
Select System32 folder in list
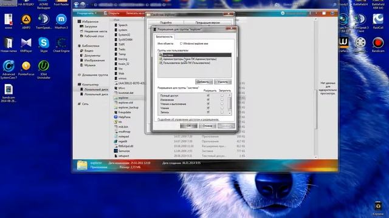pyautogui.click(x=124, y=35)
